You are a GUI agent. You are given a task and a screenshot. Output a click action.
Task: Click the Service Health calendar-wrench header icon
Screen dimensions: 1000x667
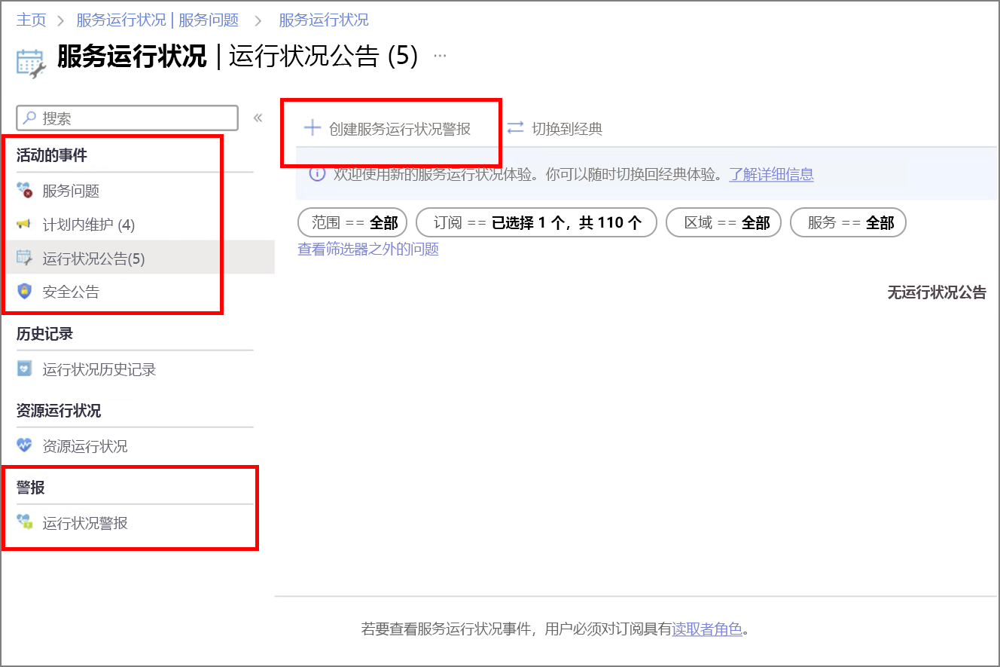click(x=31, y=63)
